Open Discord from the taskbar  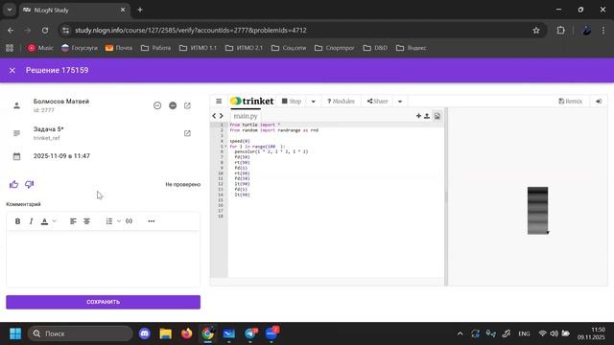point(145,333)
